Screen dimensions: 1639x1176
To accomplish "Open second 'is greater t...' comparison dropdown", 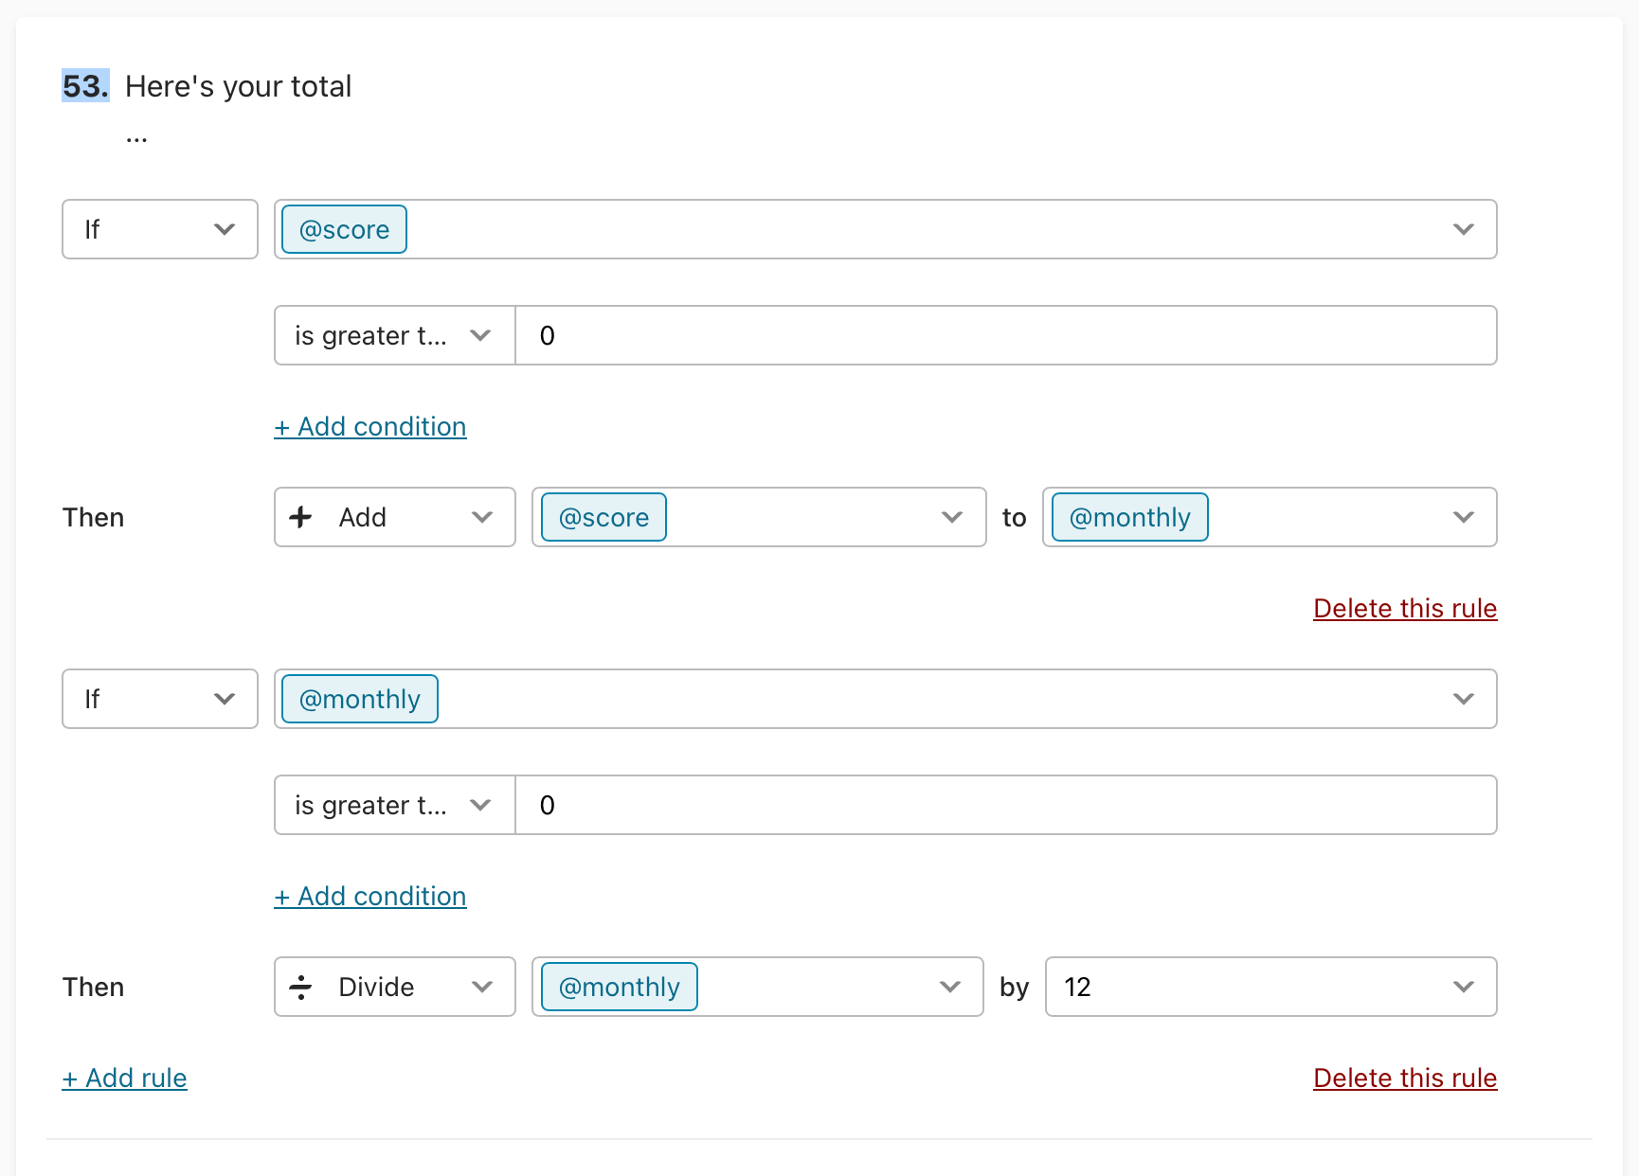I will (395, 805).
